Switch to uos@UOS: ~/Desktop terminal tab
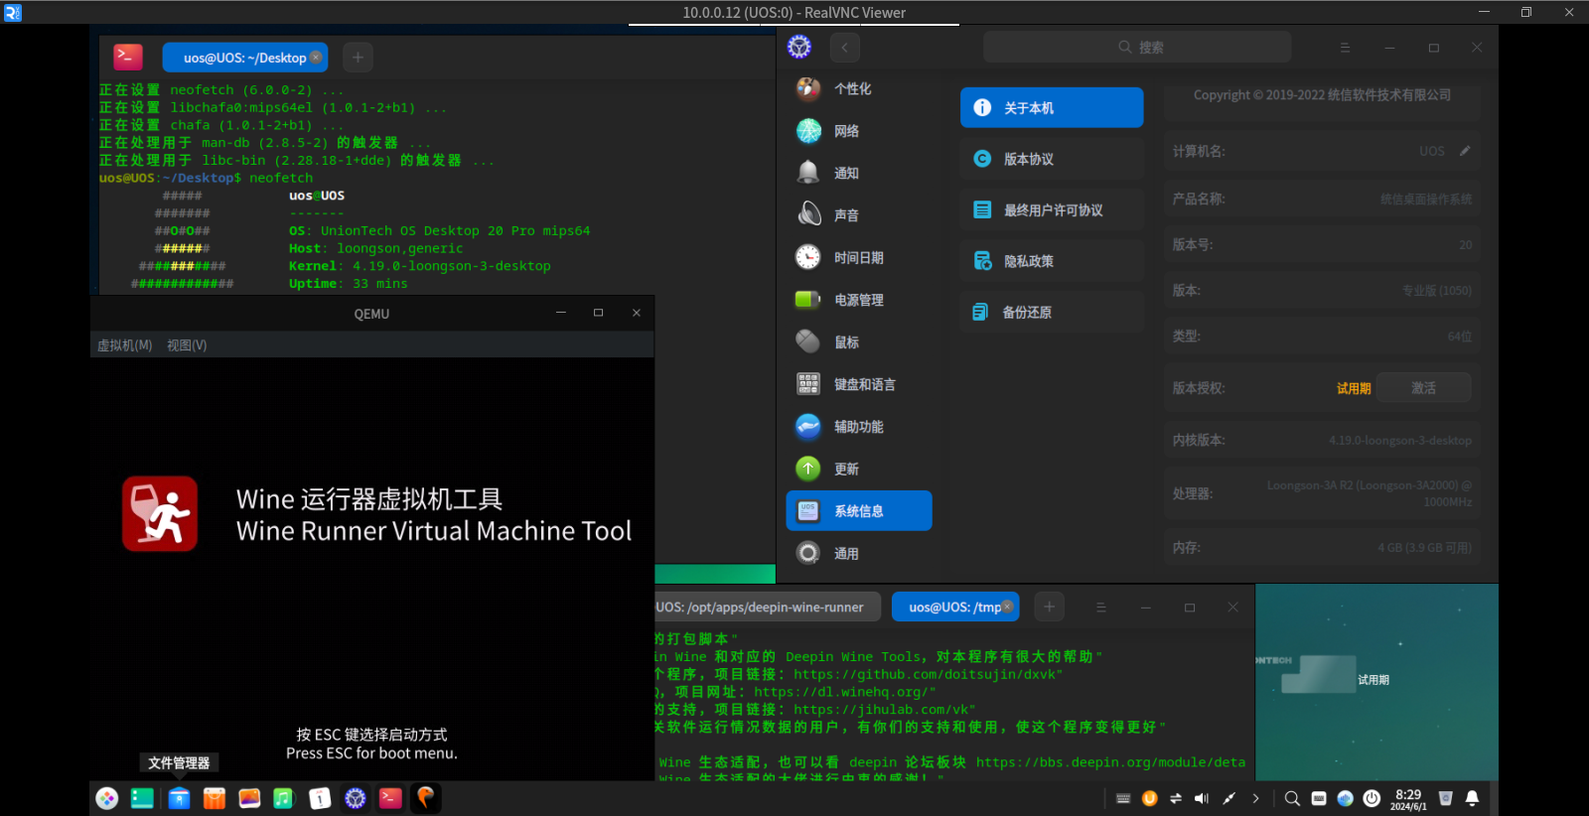1589x816 pixels. (x=244, y=58)
